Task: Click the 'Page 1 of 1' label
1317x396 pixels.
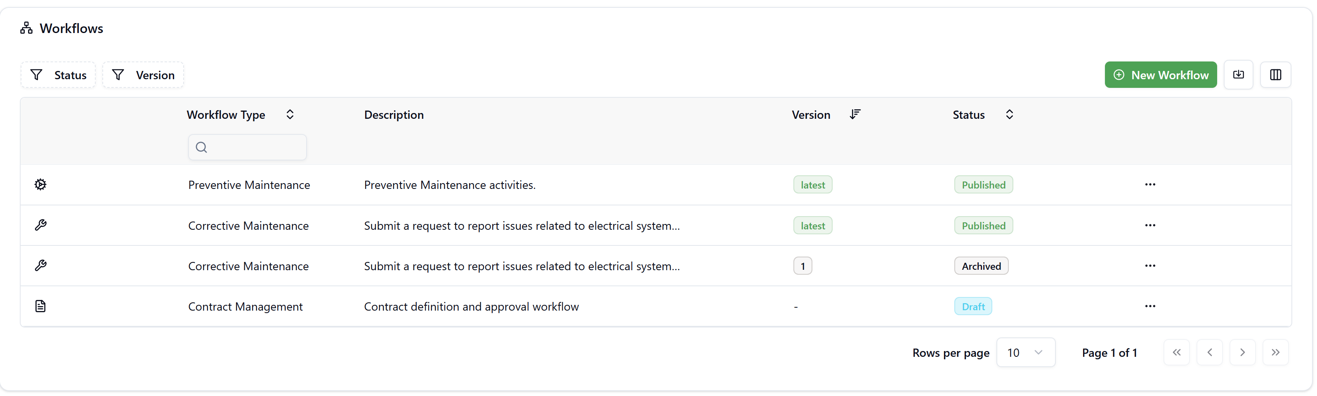Action: [x=1109, y=353]
